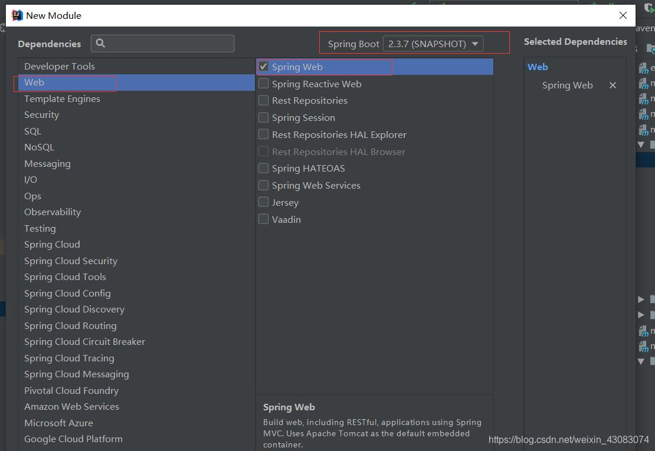655x451 pixels.
Task: Select the Testing category
Action: click(x=136, y=228)
